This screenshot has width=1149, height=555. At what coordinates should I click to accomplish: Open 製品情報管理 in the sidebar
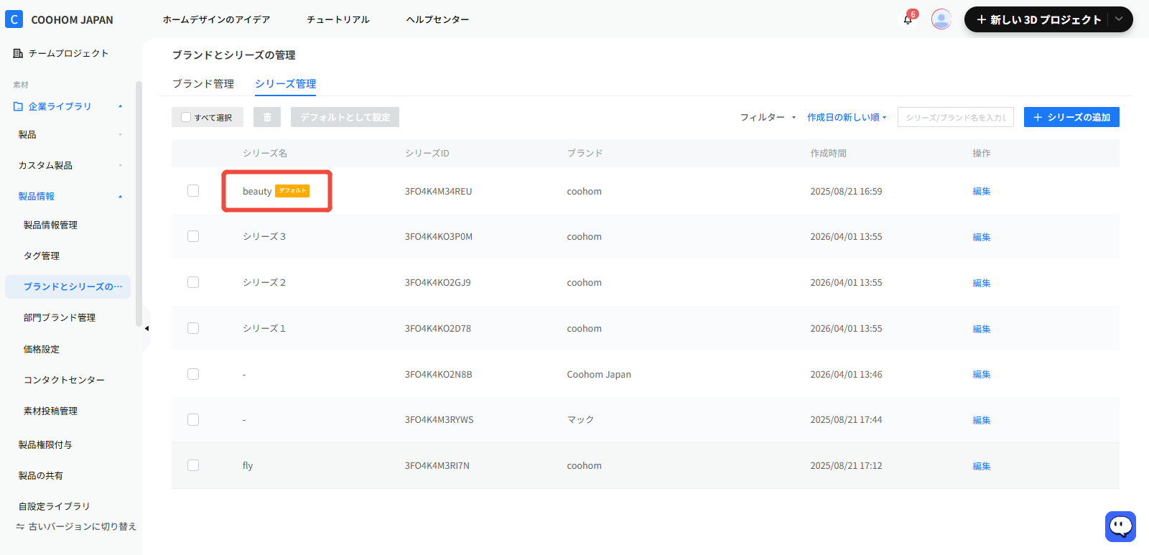pos(50,225)
